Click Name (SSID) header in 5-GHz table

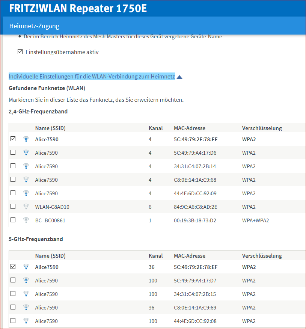pos(50,256)
